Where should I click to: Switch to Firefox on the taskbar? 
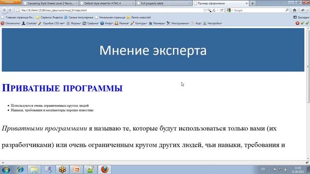105,170
